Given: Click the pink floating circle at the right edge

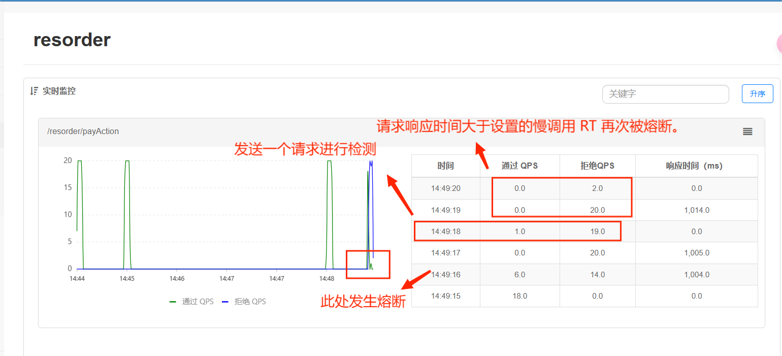Looking at the screenshot, I should pos(779,45).
